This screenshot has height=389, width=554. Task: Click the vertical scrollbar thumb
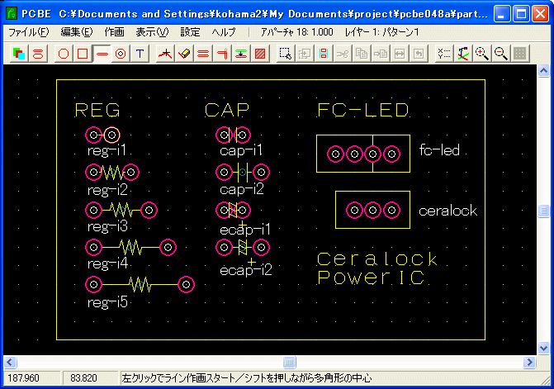tap(543, 211)
